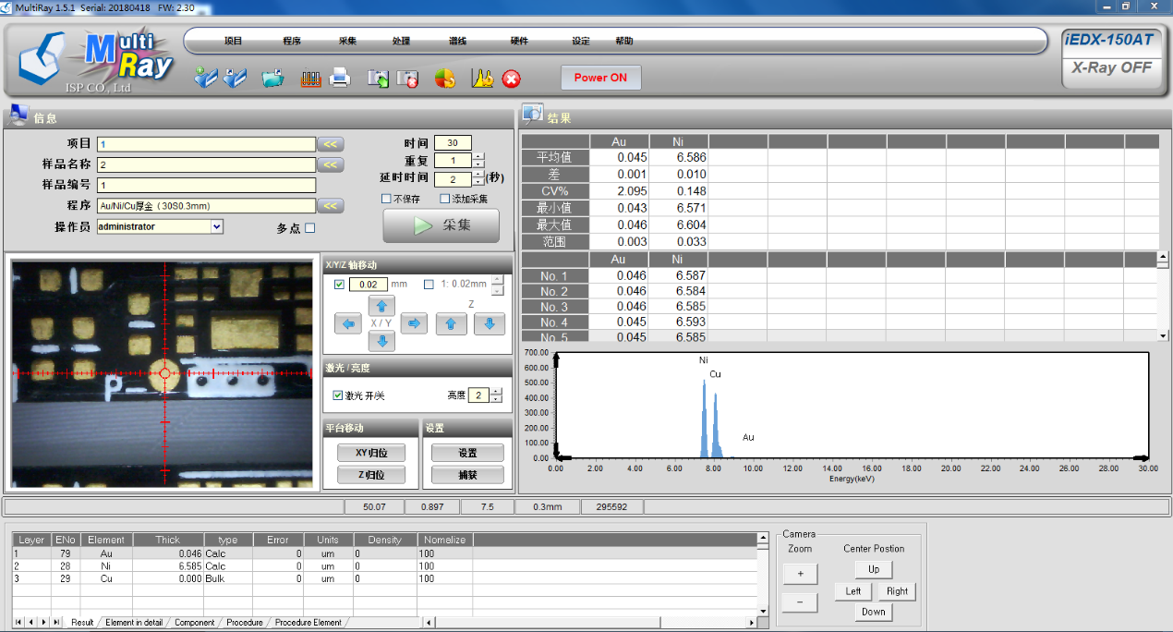1173x632 pixels.
Task: Click the camera Zoom minus button
Action: tap(799, 602)
